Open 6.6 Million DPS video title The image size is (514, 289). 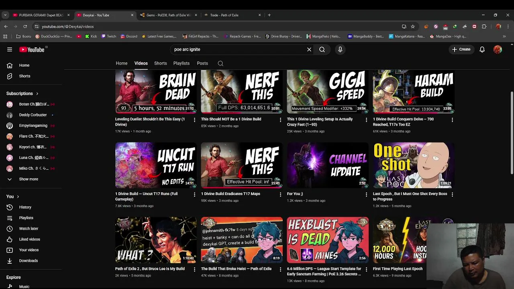[324, 271]
